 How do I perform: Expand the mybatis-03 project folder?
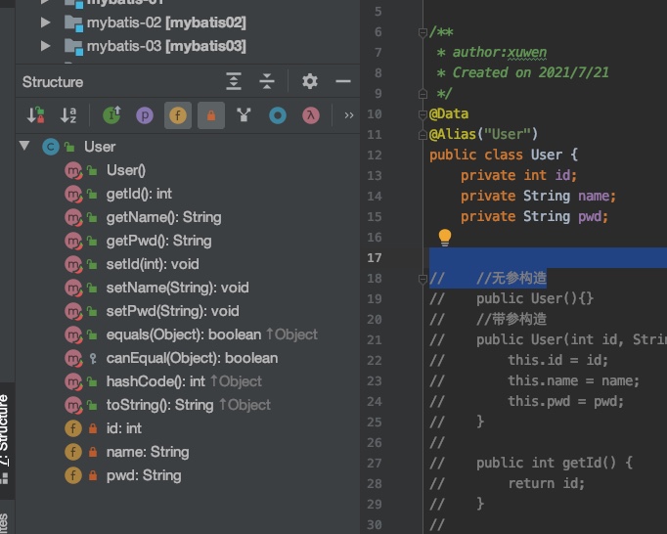click(x=45, y=46)
